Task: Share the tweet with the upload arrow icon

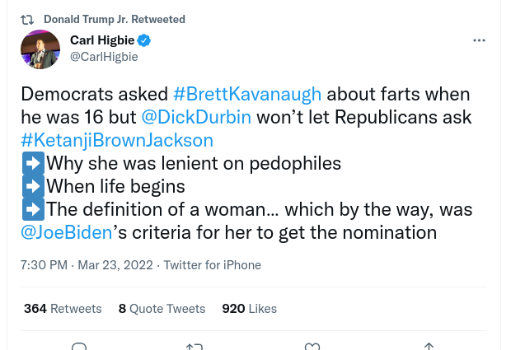Action: (x=429, y=347)
